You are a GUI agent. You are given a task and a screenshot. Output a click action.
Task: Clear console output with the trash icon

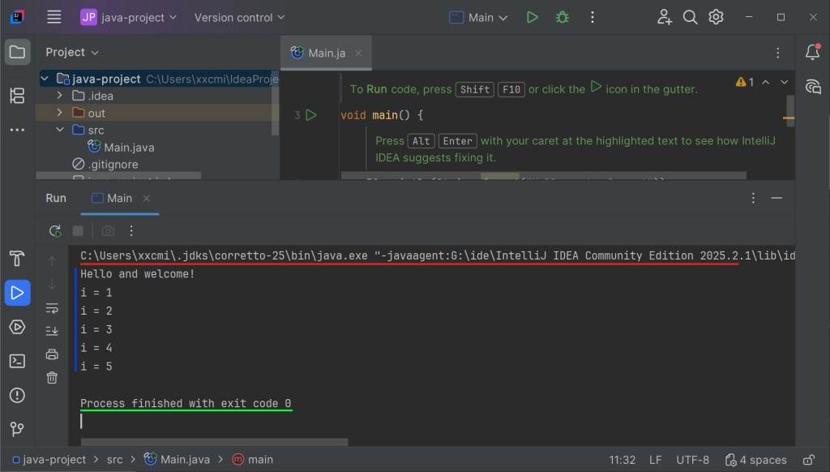pyautogui.click(x=52, y=377)
